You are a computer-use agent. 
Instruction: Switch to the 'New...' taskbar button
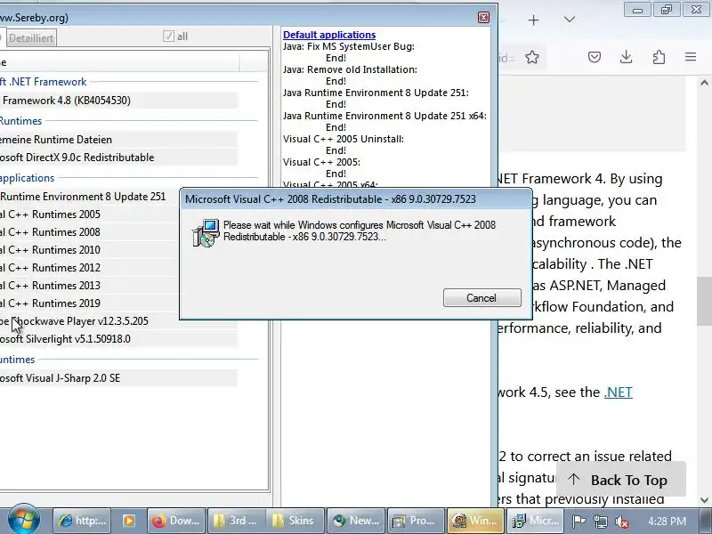(356, 521)
